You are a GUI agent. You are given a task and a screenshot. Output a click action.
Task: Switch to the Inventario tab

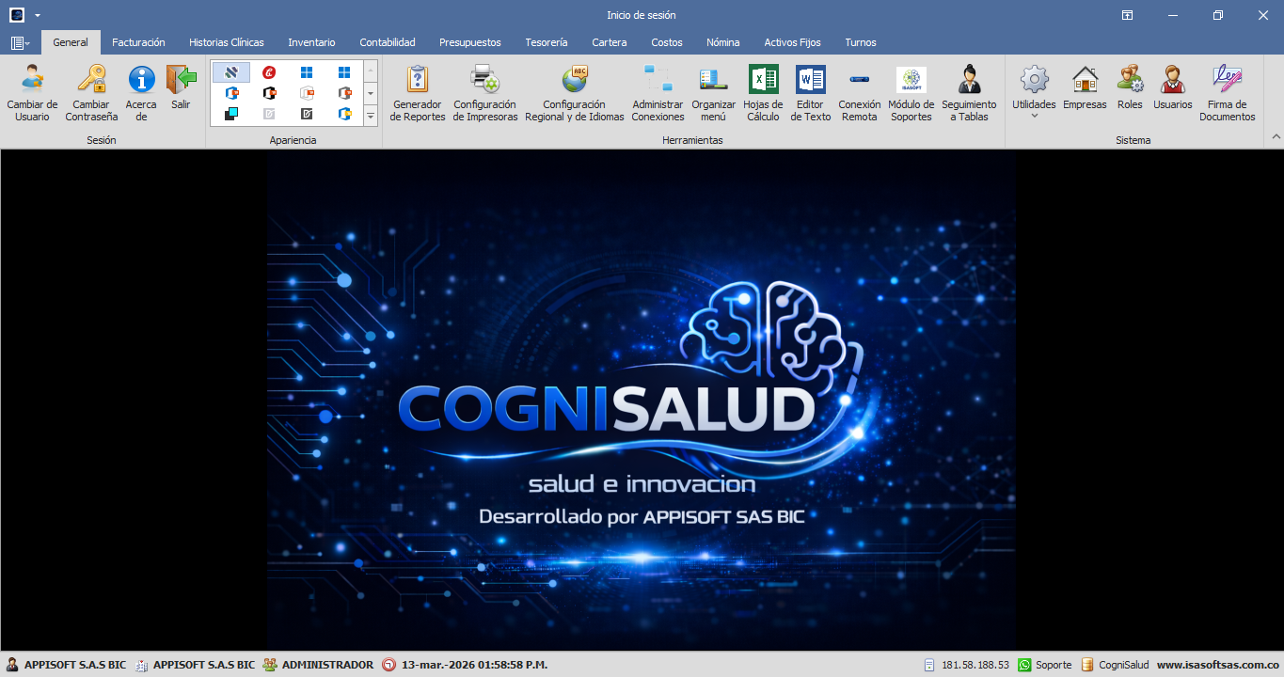311,42
